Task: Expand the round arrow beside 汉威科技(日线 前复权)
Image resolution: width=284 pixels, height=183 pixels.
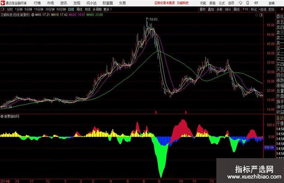Action: (x=33, y=15)
